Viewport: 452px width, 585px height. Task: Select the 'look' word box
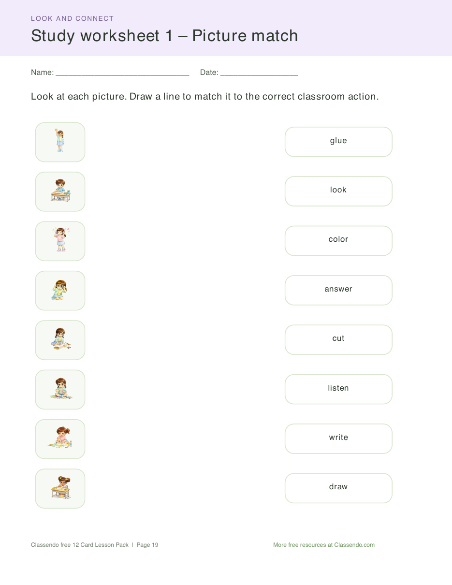pyautogui.click(x=338, y=191)
